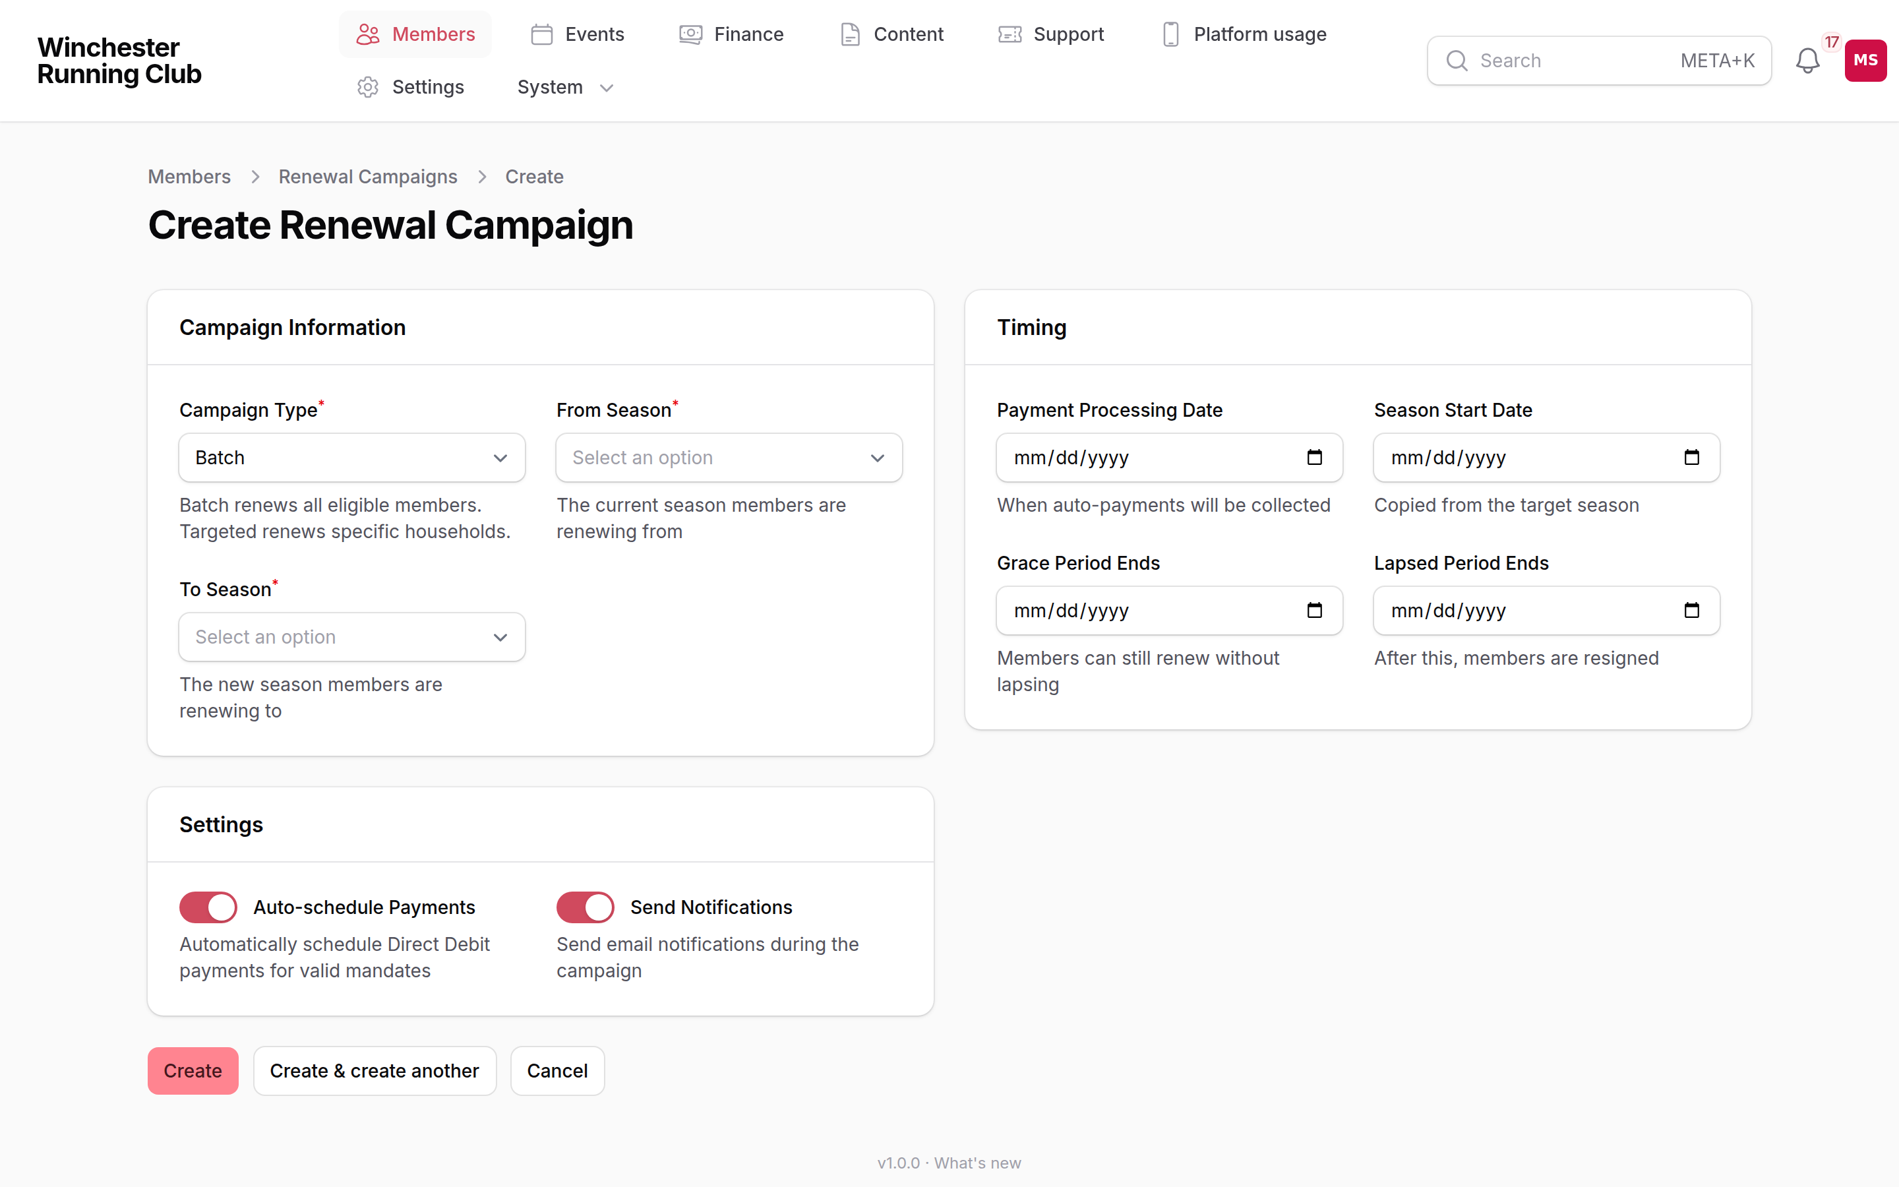Toggle Auto-schedule Payments switch
The width and height of the screenshot is (1899, 1187).
pos(208,907)
